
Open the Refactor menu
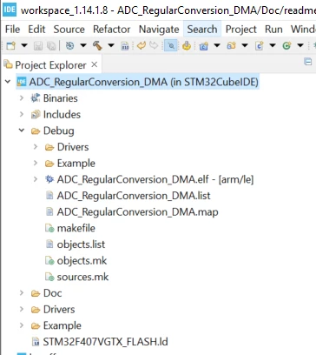pos(112,30)
